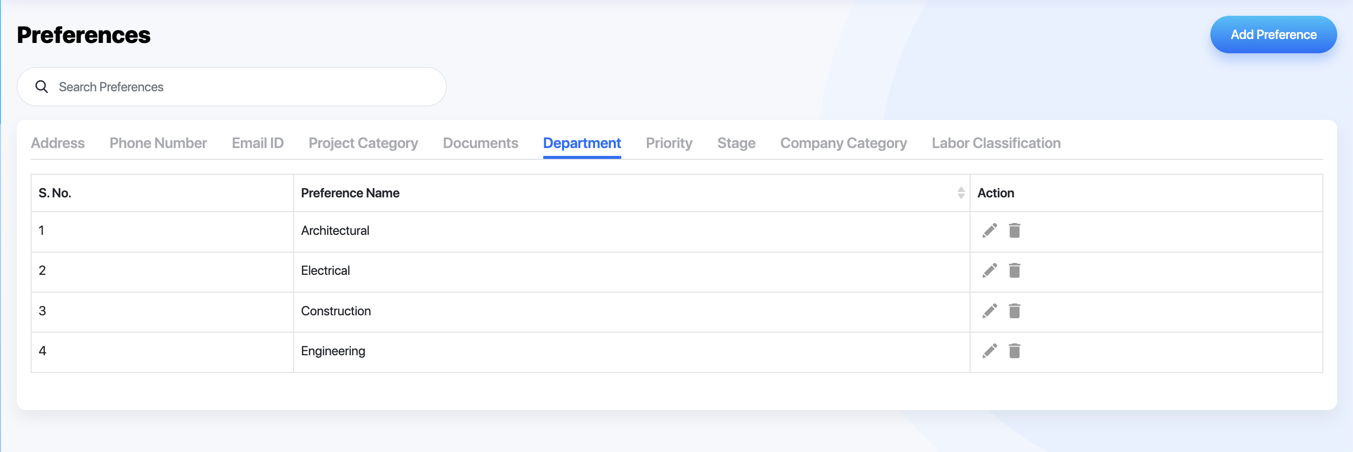Edit the Electrical preference
The height and width of the screenshot is (452, 1353).
(989, 271)
